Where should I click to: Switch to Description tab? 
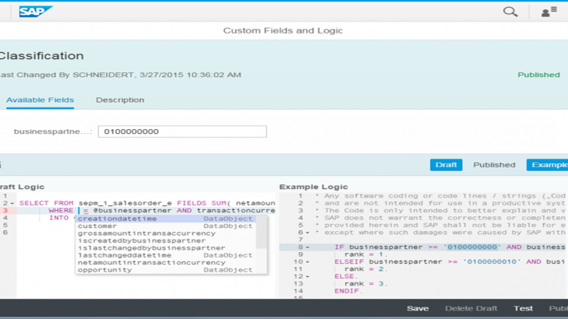(x=120, y=100)
